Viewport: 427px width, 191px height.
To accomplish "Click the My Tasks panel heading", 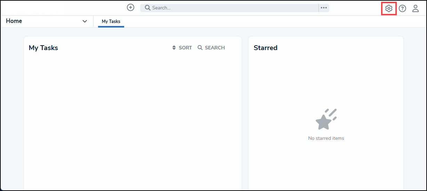I will [x=43, y=48].
